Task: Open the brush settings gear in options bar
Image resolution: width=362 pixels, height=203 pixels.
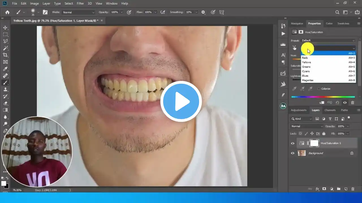Action: [x=203, y=12]
